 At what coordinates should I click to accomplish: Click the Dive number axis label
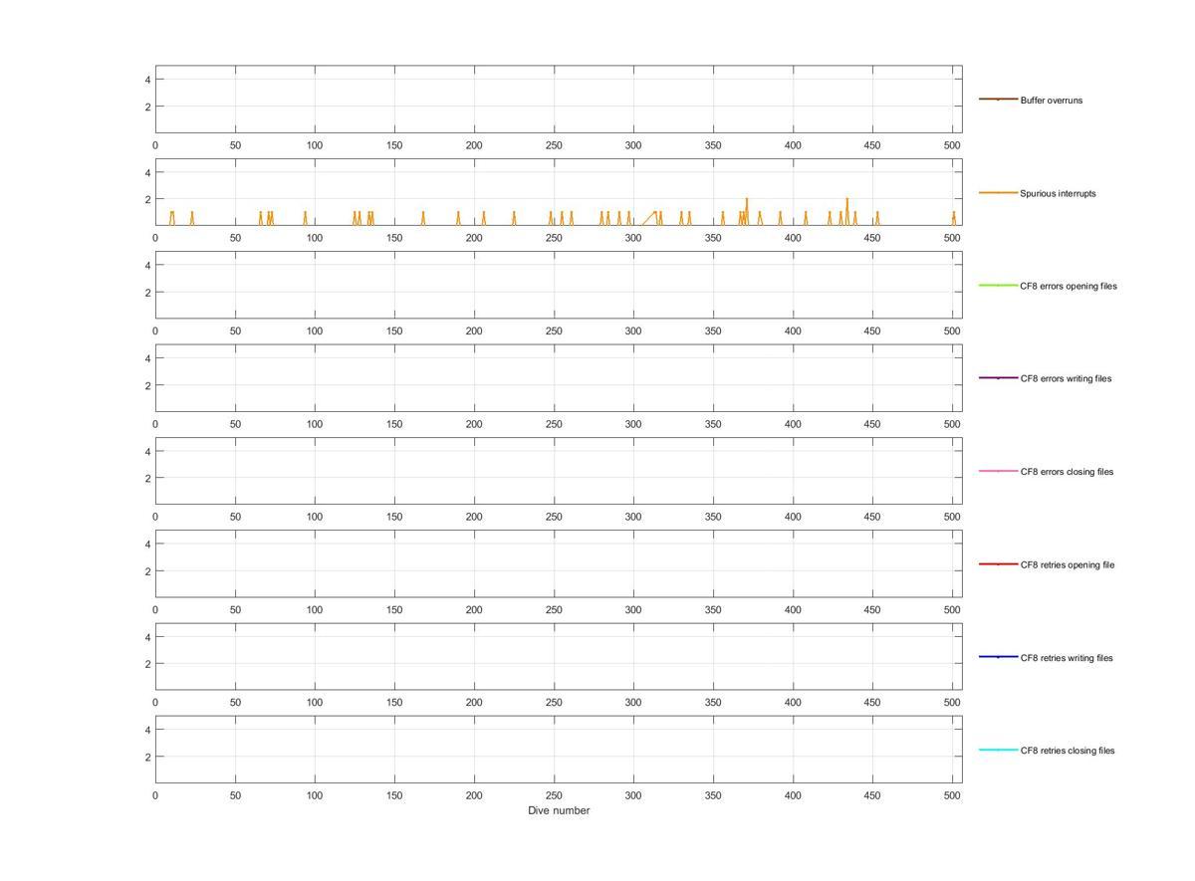tap(559, 810)
